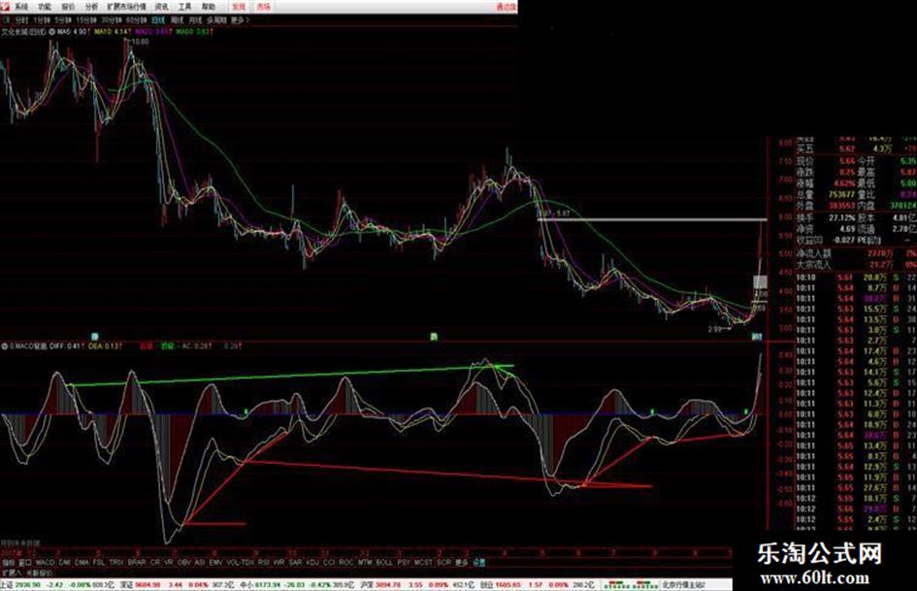
Task: Select the MACD indicator tab
Action: click(45, 562)
